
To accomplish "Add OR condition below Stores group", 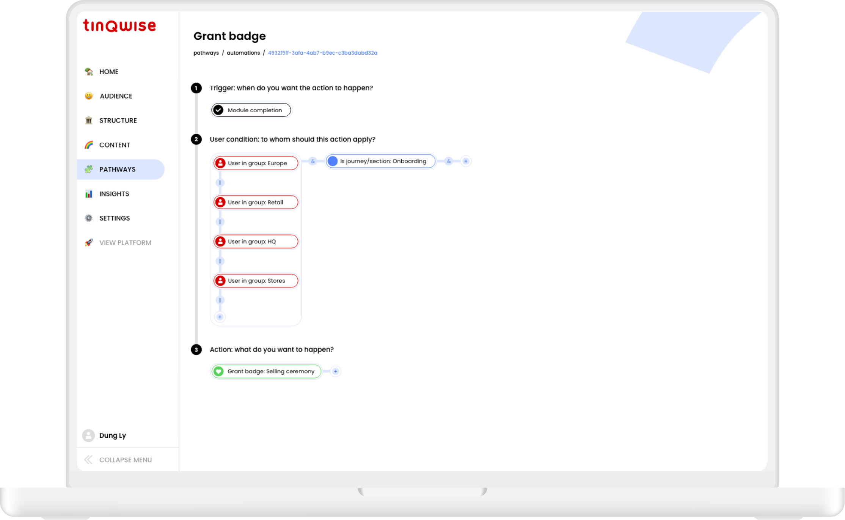I will tap(220, 317).
